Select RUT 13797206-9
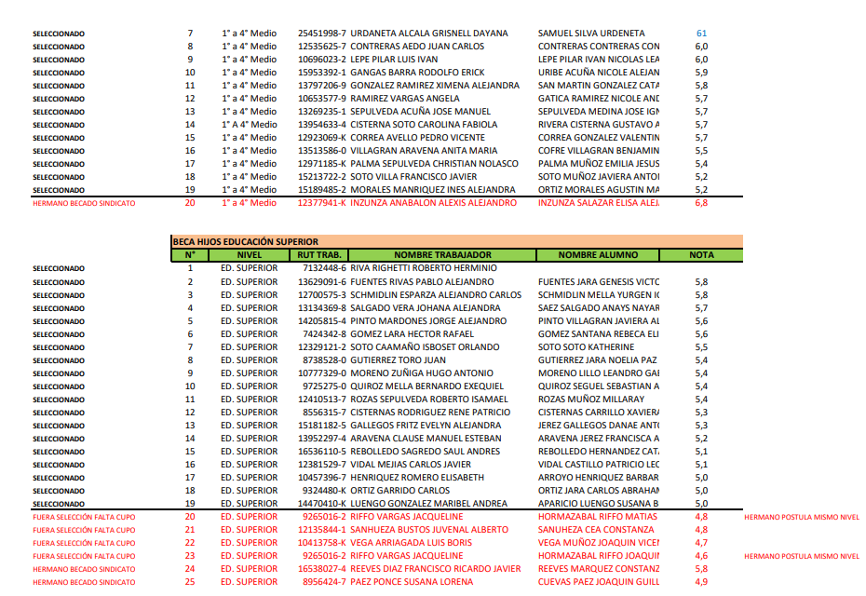Screen dimensions: 866x596 tap(322, 86)
